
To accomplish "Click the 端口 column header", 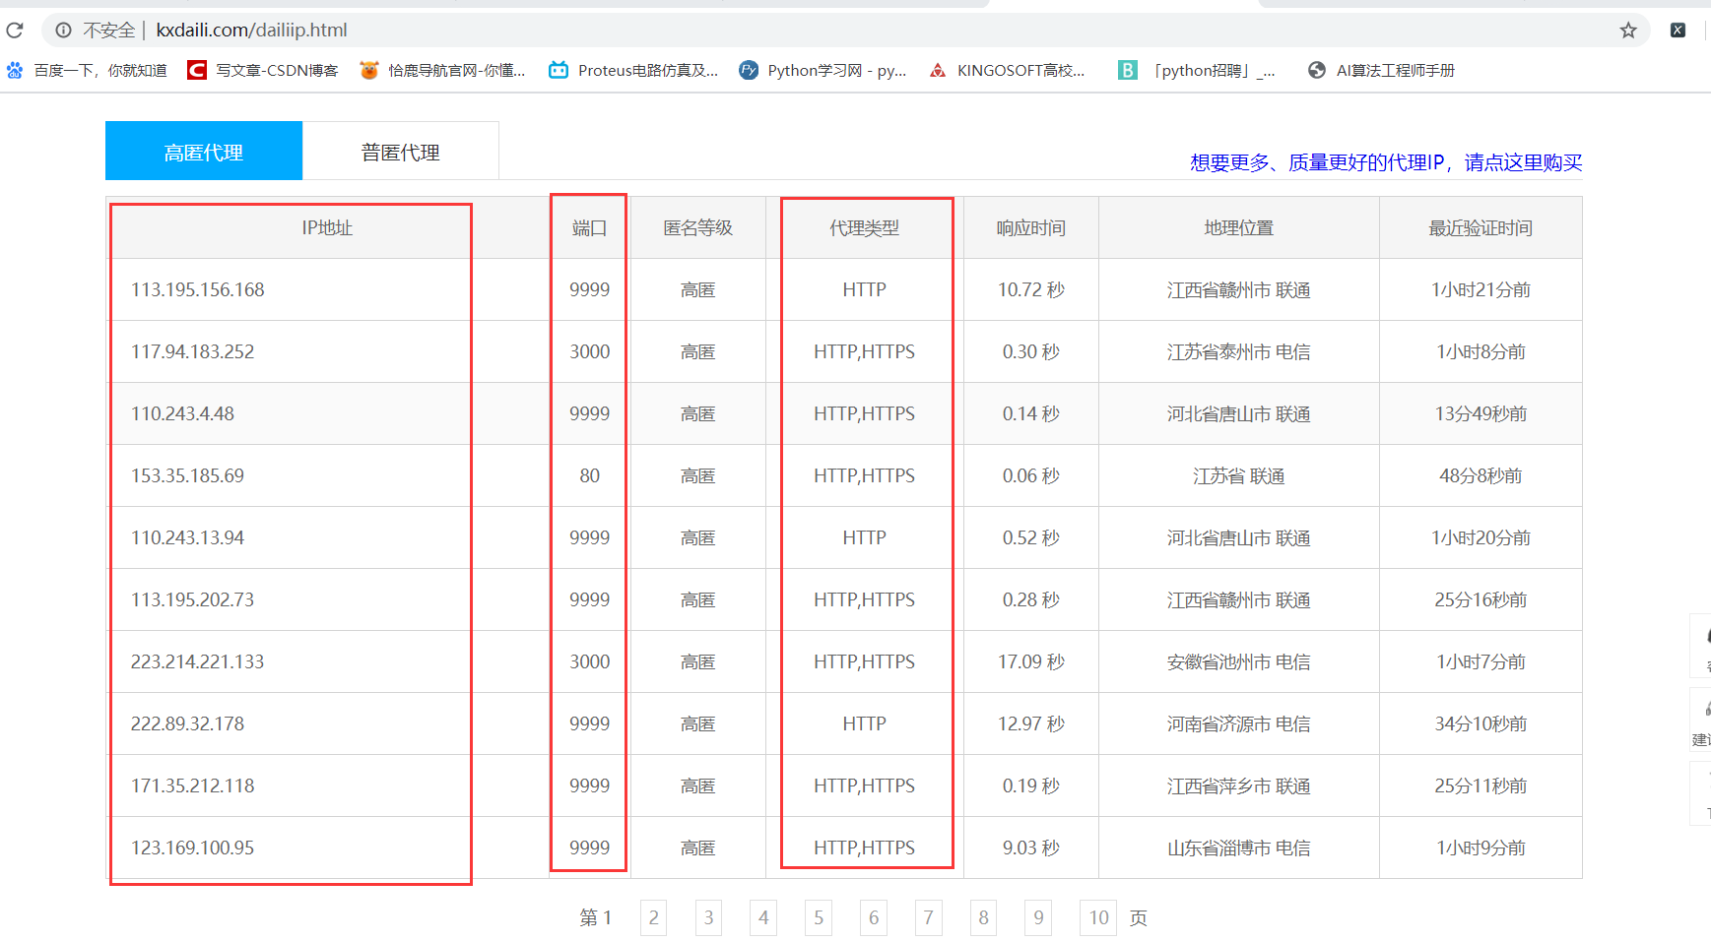I will tap(589, 227).
